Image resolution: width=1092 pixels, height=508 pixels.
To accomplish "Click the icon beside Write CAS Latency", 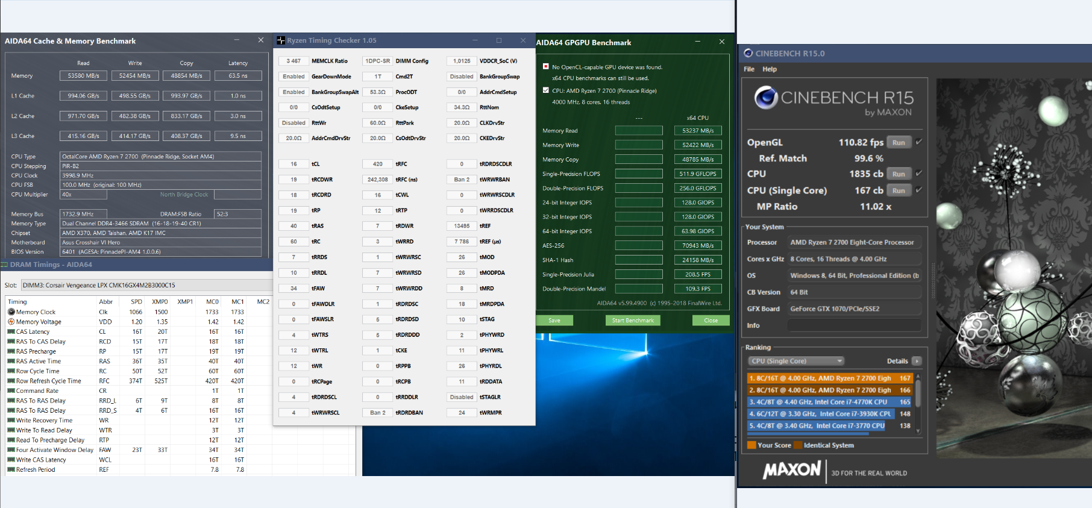I will pos(11,460).
